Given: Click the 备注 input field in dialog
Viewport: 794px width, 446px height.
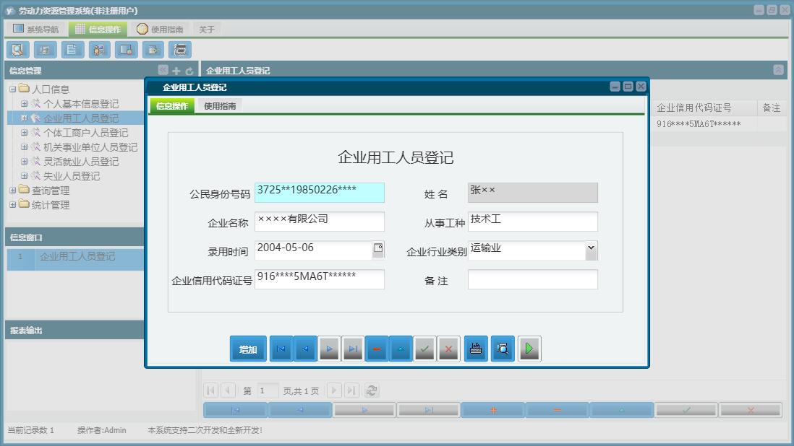Looking at the screenshot, I should (x=533, y=279).
